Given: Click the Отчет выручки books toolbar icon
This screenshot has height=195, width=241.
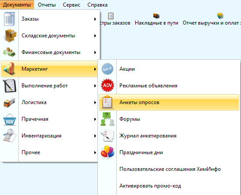Looking at the screenshot, I should pos(220,16).
